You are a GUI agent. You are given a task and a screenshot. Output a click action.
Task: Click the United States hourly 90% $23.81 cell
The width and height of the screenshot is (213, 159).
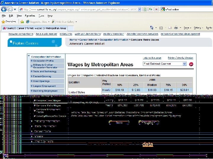pyautogui.click(x=184, y=90)
